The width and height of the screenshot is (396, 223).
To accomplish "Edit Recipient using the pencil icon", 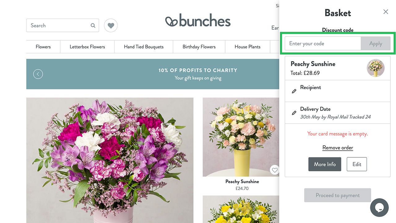I will click(x=294, y=91).
